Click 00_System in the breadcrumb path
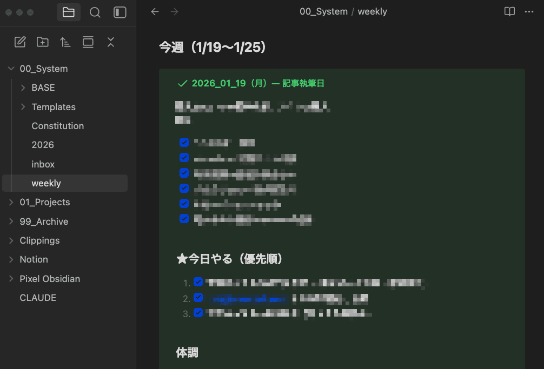The image size is (544, 369). [323, 12]
